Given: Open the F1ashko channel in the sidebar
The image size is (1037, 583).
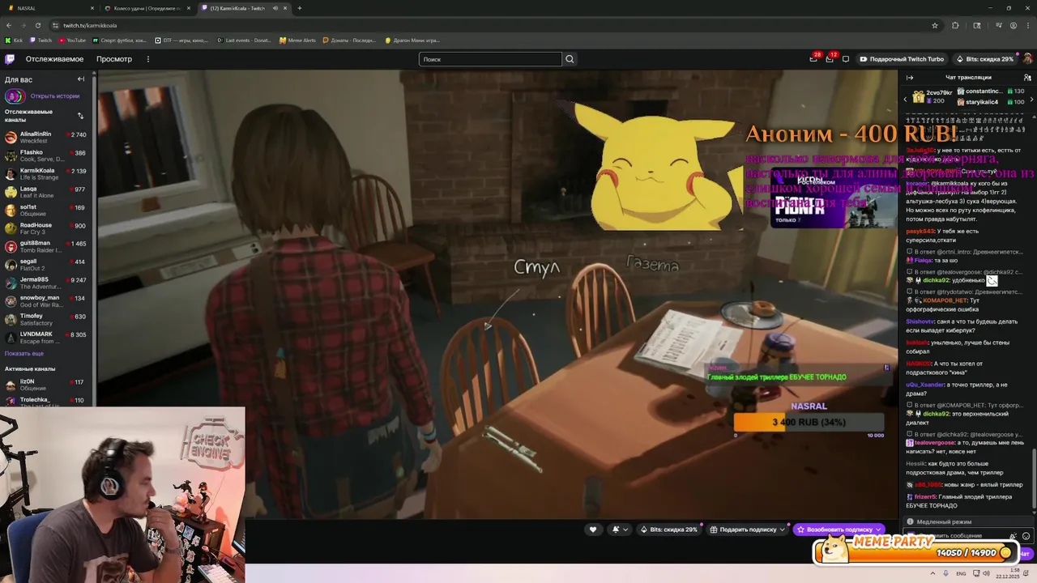Looking at the screenshot, I should (x=47, y=155).
